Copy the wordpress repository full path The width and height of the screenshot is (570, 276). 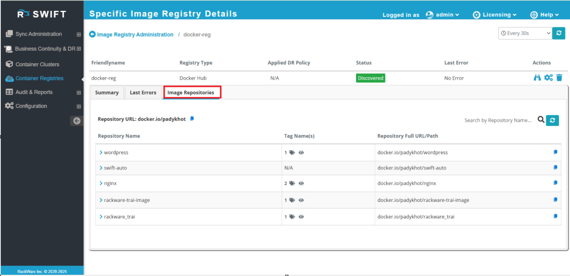tap(556, 152)
